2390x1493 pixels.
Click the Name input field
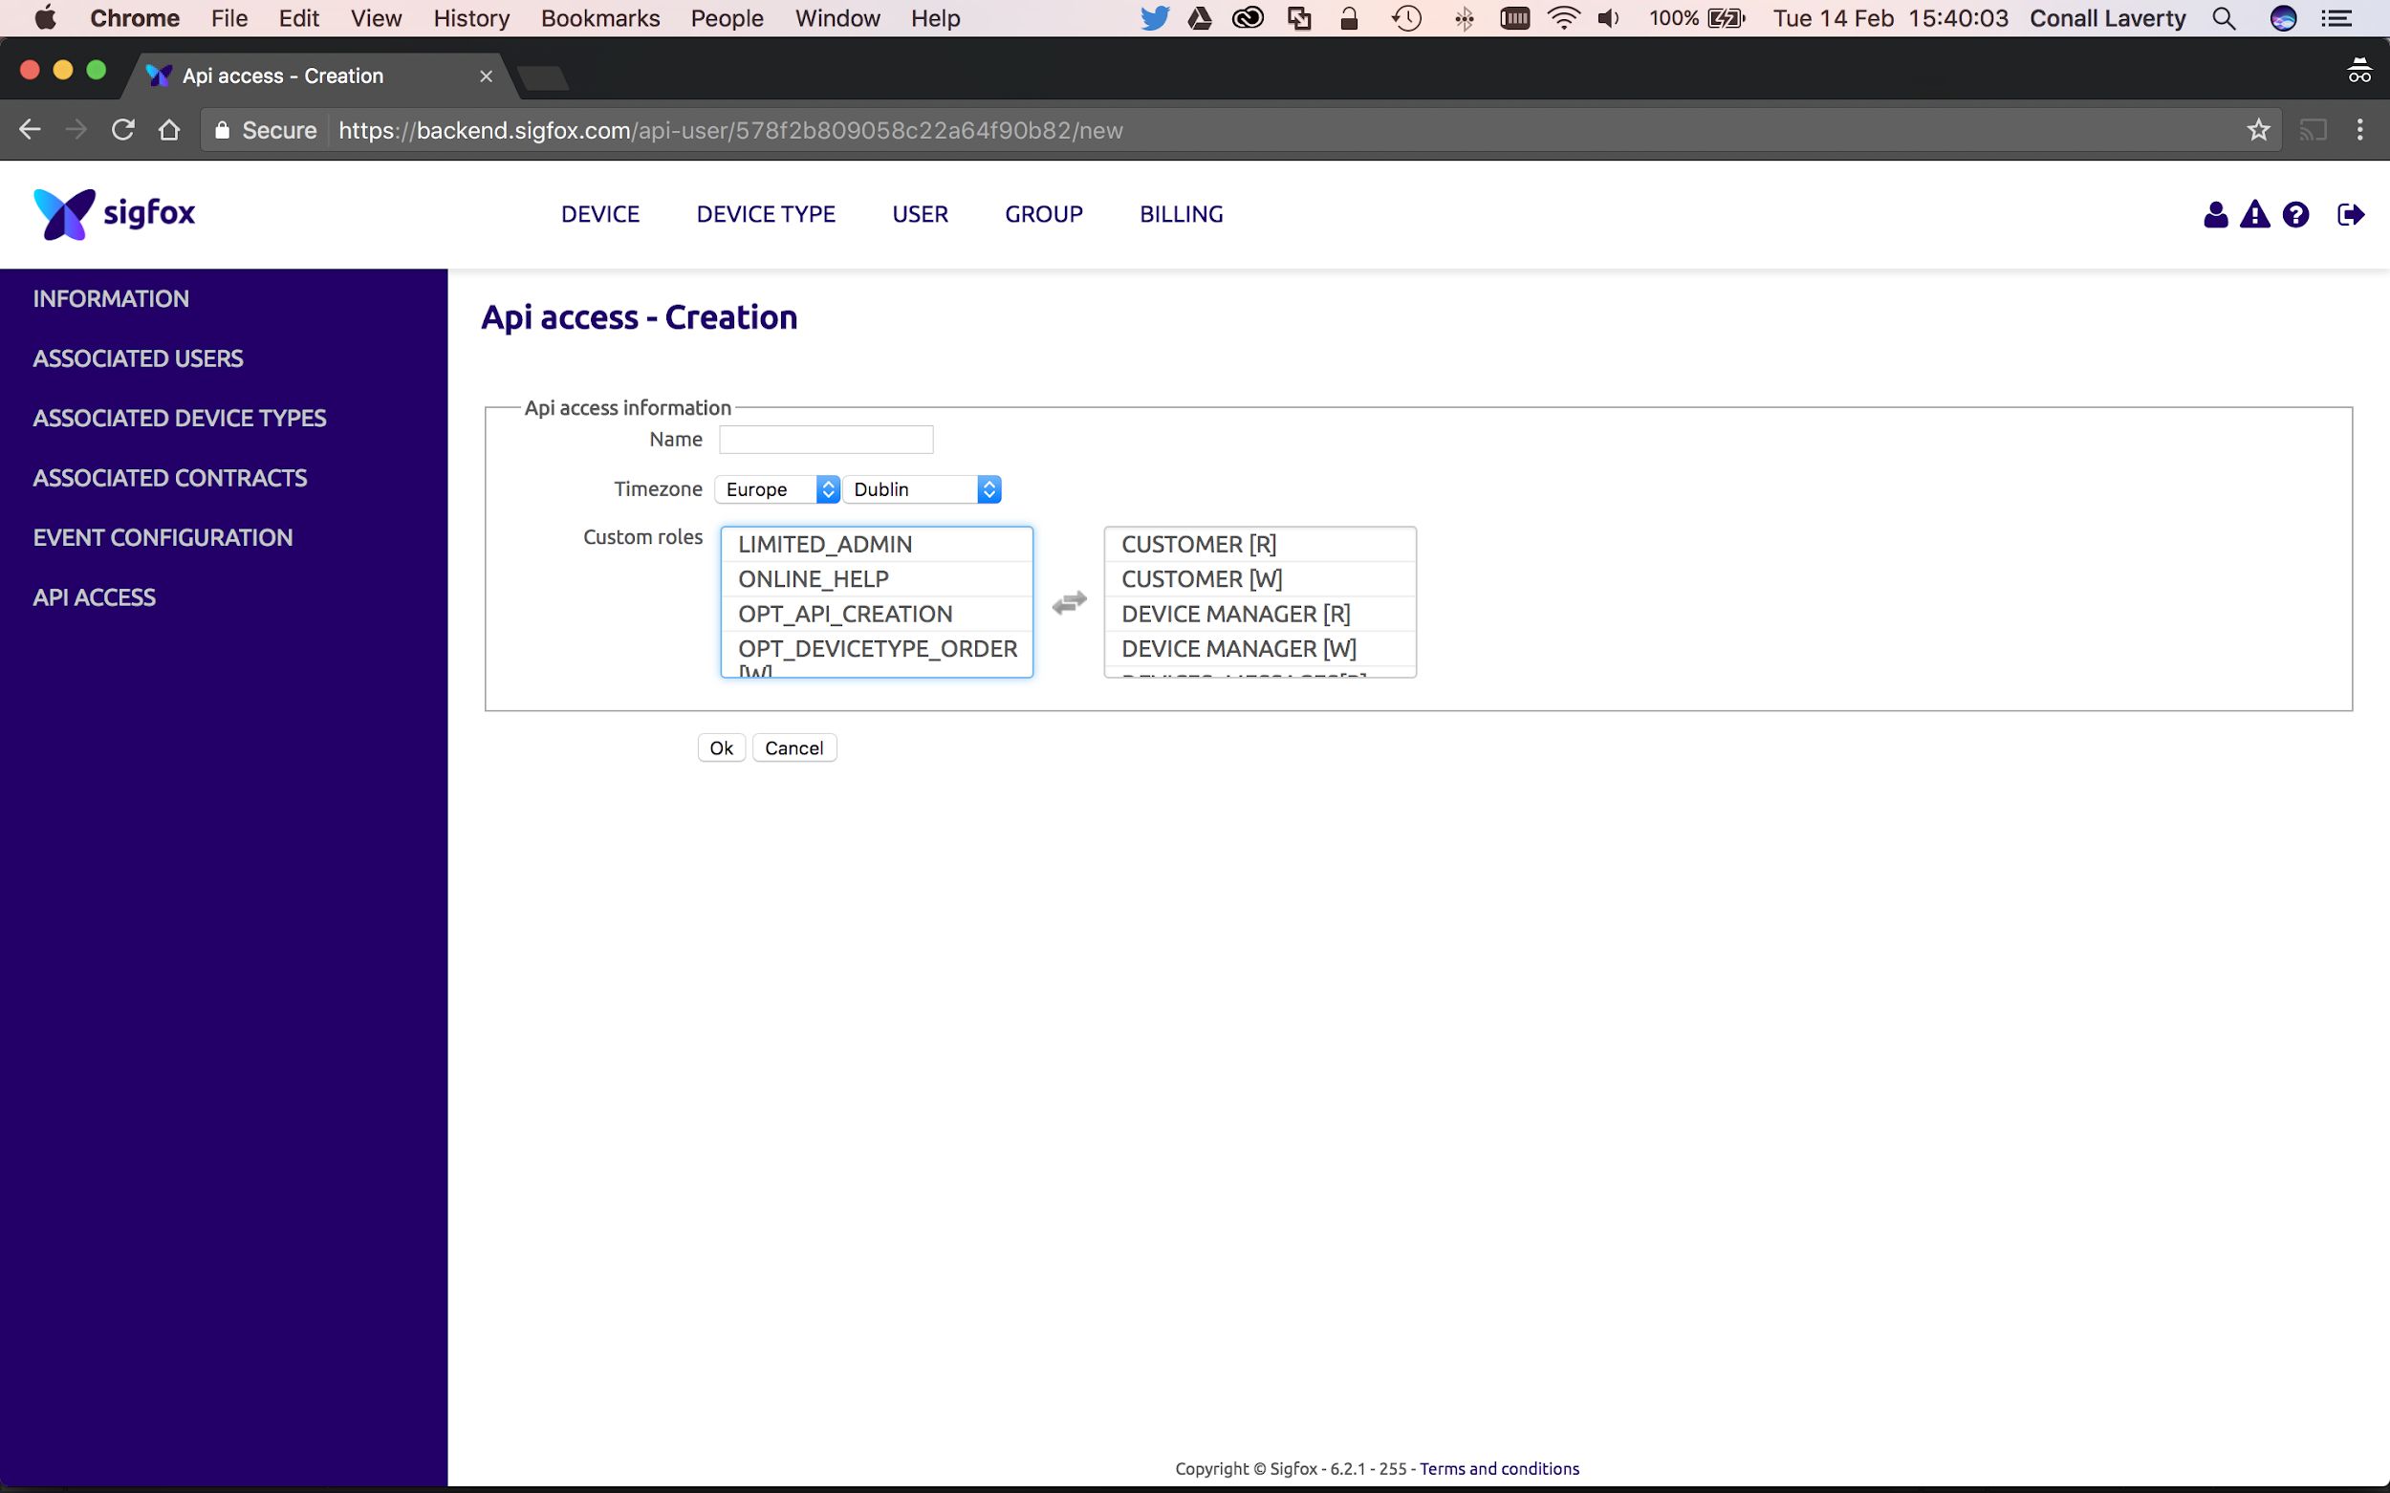(826, 440)
